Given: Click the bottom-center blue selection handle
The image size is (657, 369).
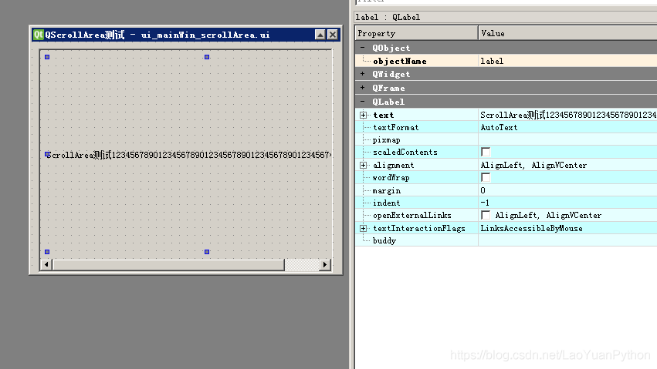Looking at the screenshot, I should point(207,252).
